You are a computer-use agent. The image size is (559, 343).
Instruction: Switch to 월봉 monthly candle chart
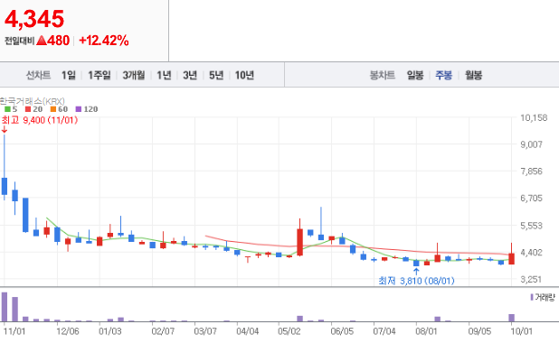(x=473, y=75)
